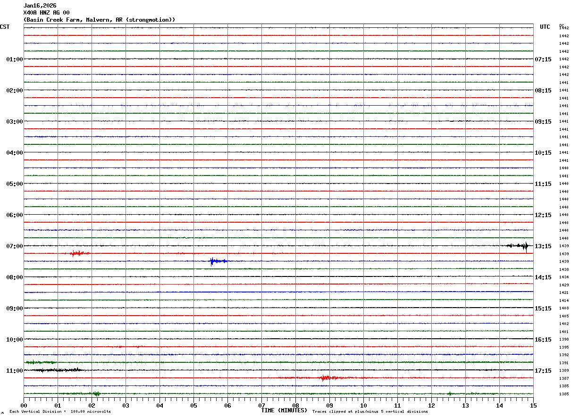571x418 pixels.
Task: Click the 08 tick on the minutes axis
Action: coord(295,405)
